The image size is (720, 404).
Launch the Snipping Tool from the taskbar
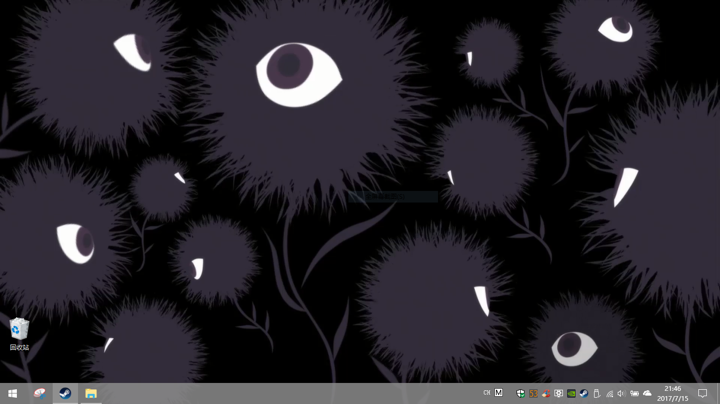(x=40, y=393)
